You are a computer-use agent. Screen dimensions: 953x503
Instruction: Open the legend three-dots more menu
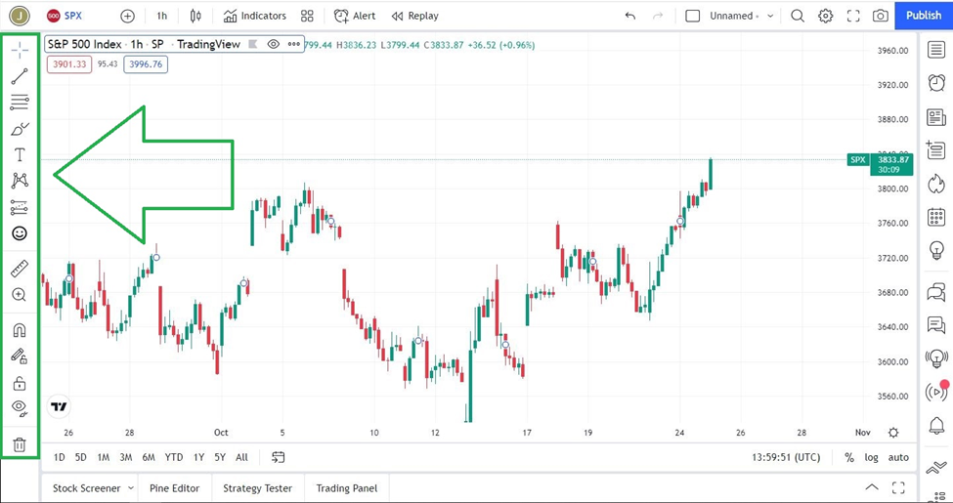(x=294, y=44)
